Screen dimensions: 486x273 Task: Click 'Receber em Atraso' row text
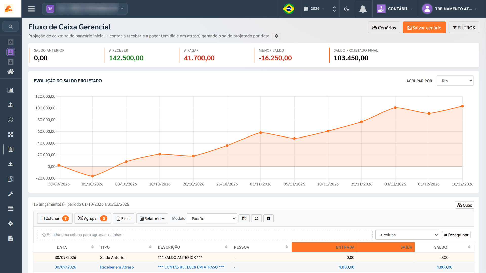(x=117, y=267)
